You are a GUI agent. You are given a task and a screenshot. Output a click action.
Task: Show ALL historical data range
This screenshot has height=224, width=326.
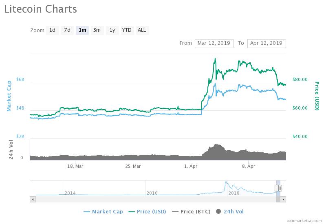[x=142, y=30]
